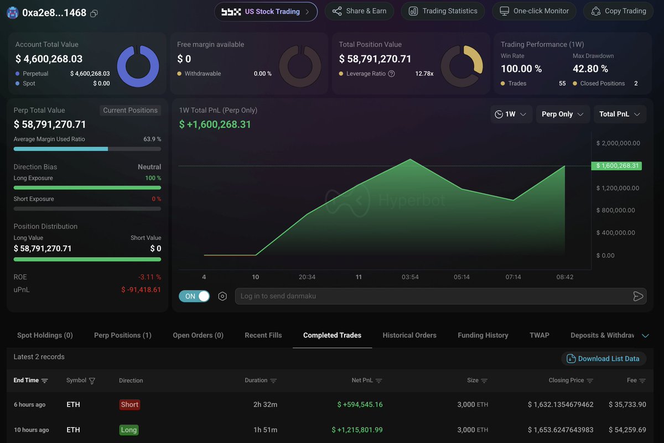The width and height of the screenshot is (664, 443).
Task: Click the clock icon in 1W selector
Action: pos(499,114)
